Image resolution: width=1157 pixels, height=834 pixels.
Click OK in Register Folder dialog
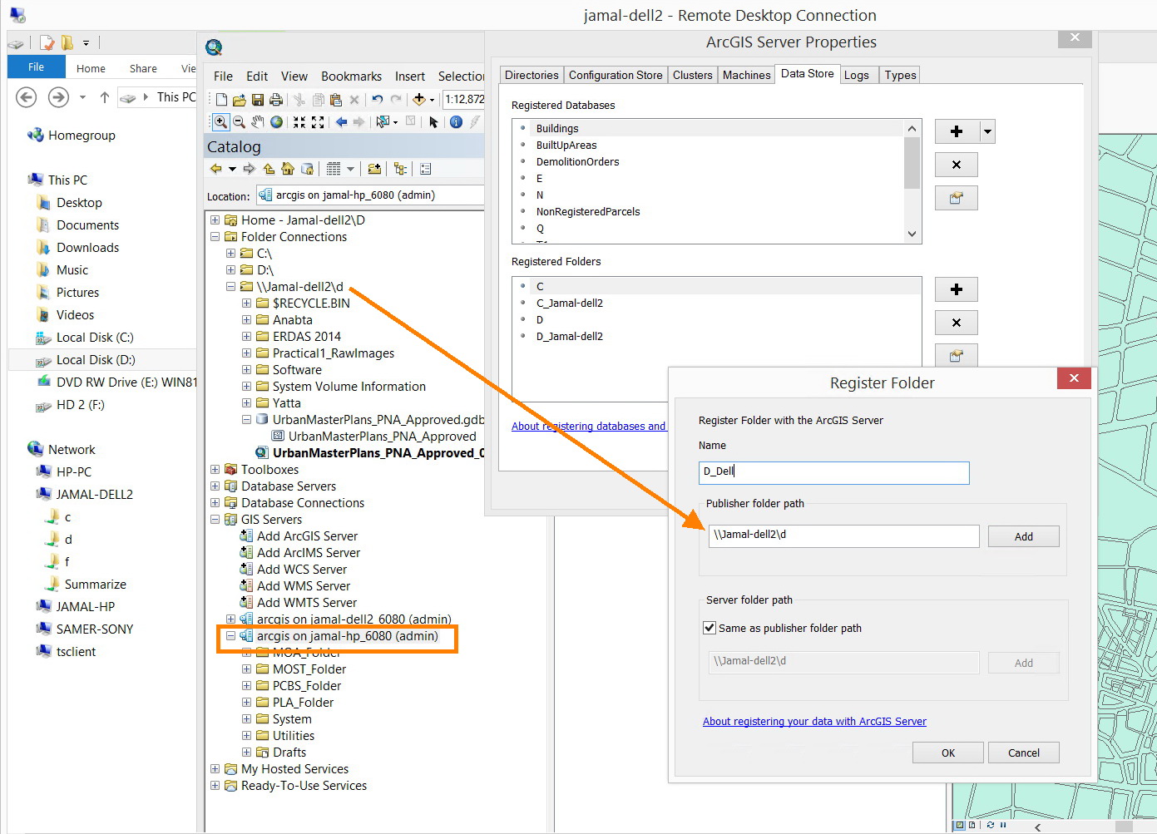[948, 753]
